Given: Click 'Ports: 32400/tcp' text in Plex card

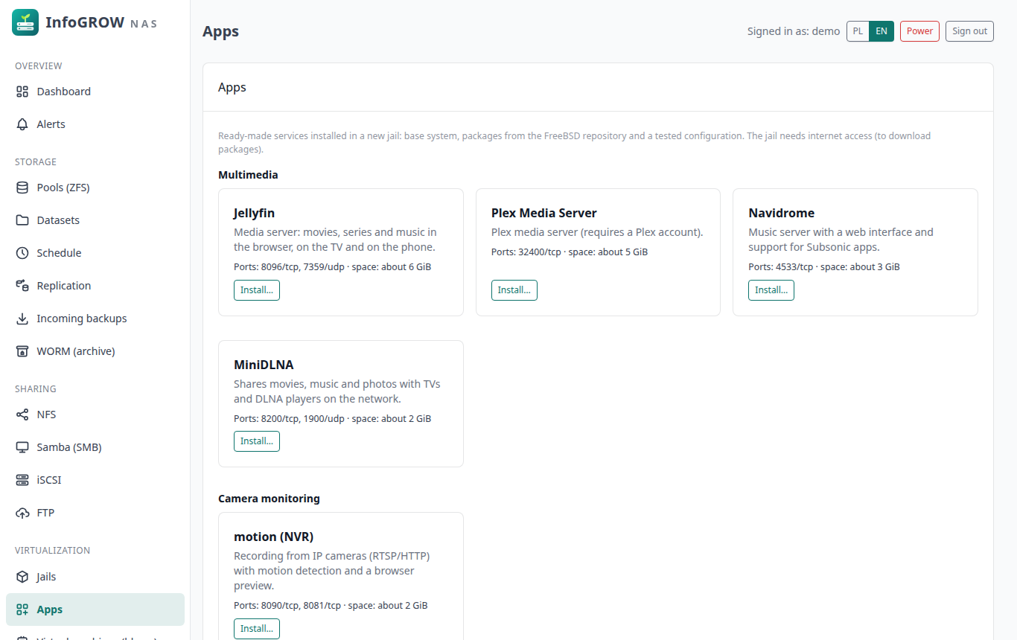Looking at the screenshot, I should 526,252.
